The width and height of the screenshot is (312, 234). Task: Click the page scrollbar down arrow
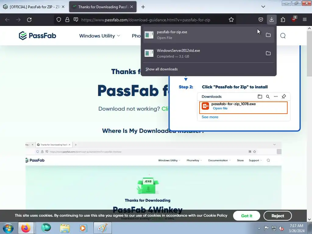pos(309,219)
